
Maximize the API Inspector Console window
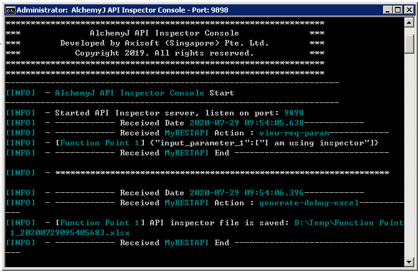click(x=397, y=10)
